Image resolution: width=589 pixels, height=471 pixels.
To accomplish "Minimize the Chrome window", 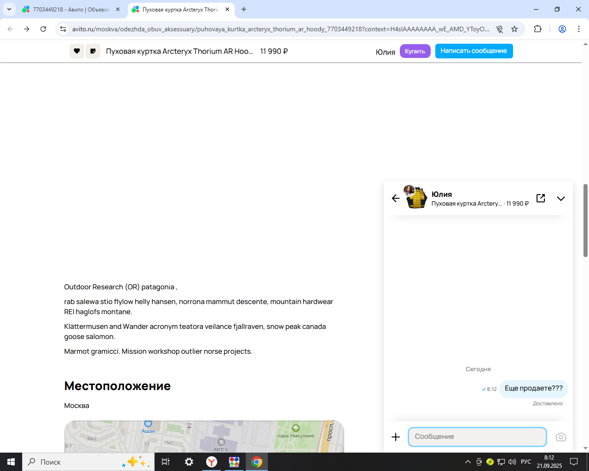I will pyautogui.click(x=536, y=9).
